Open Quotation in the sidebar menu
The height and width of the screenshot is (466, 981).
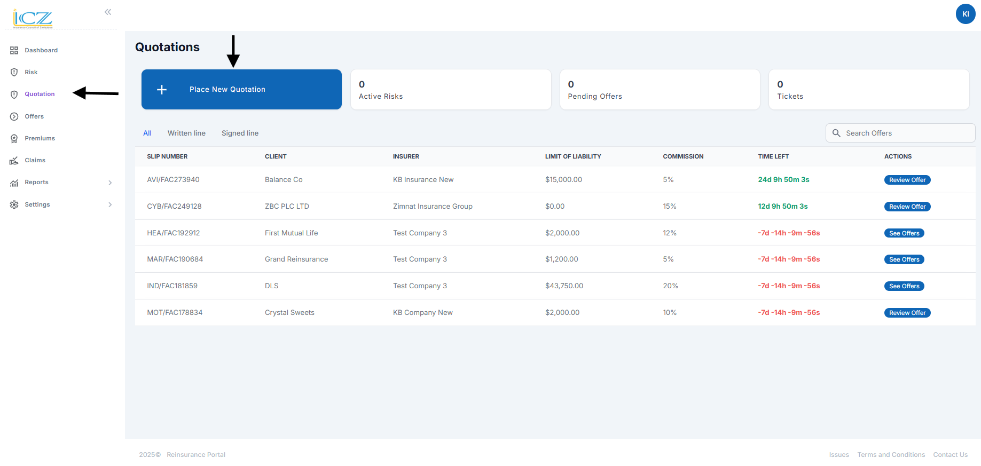pos(40,94)
